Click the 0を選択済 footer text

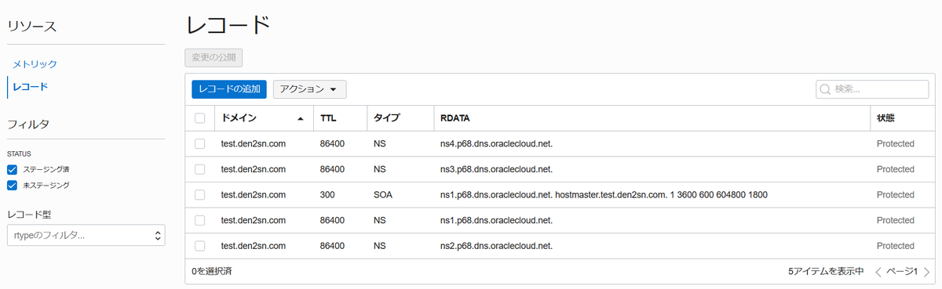click(x=211, y=272)
